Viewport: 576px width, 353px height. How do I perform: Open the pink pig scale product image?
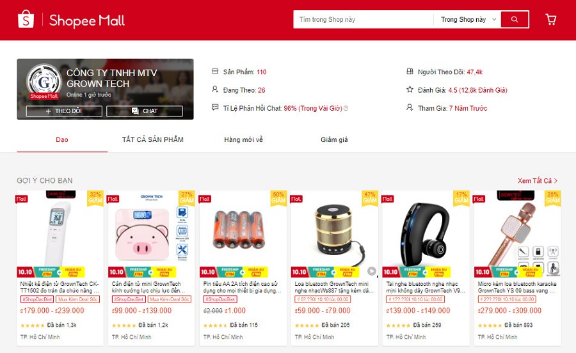[151, 234]
